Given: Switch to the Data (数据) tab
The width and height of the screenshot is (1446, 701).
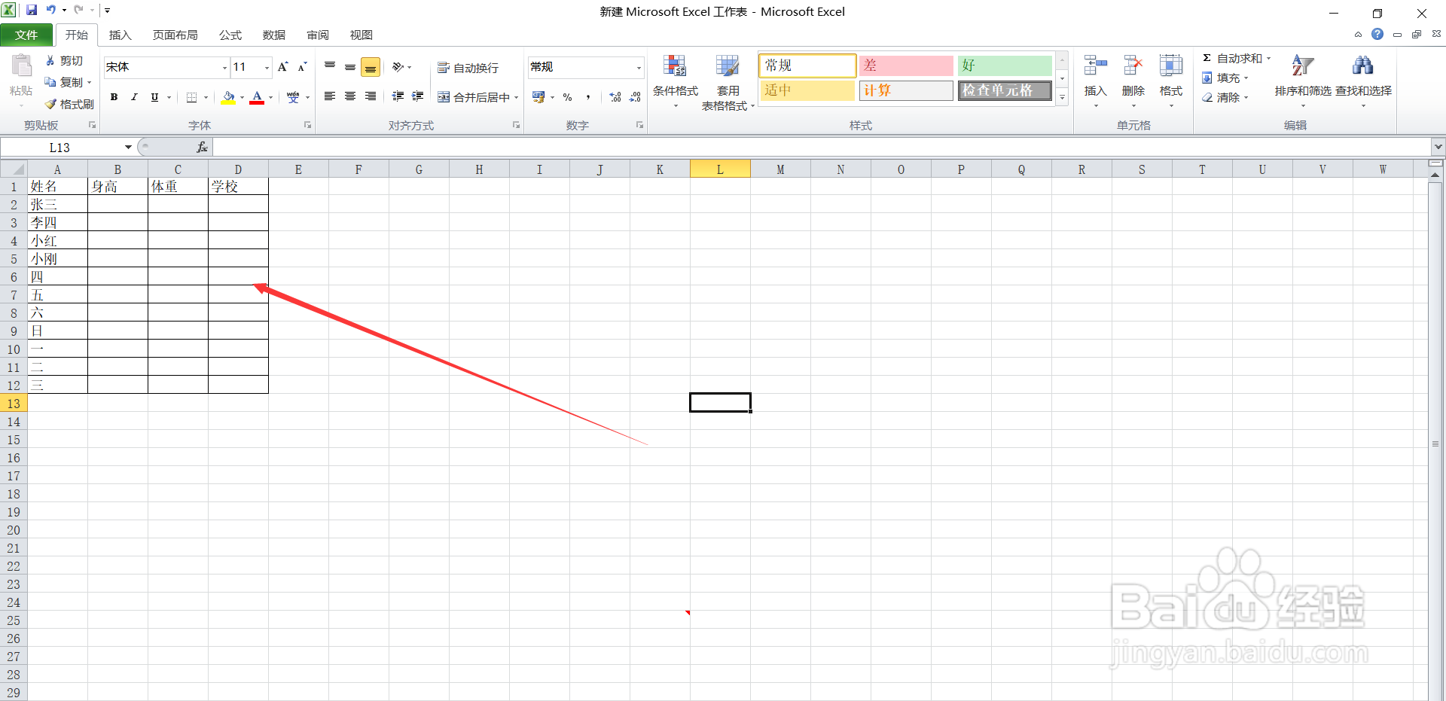Looking at the screenshot, I should pos(274,35).
